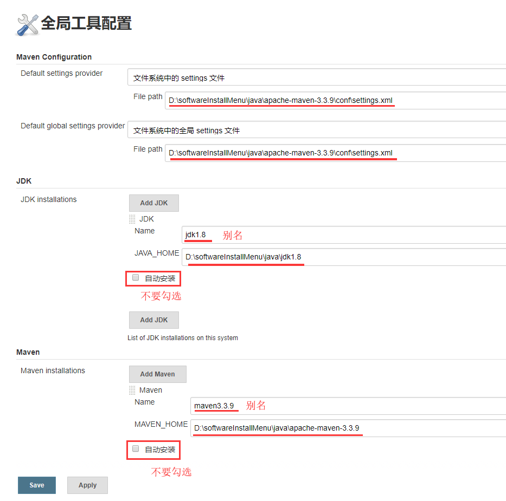Edit the Maven Name field maven3.3.9
This screenshot has height=501, width=506.
[348, 406]
